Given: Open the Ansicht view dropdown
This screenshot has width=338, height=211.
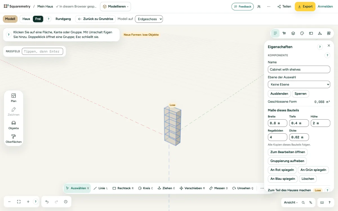Looking at the screenshot, I should 291,203.
